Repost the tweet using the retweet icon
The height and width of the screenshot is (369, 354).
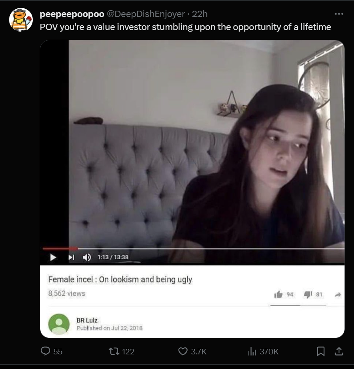click(114, 351)
